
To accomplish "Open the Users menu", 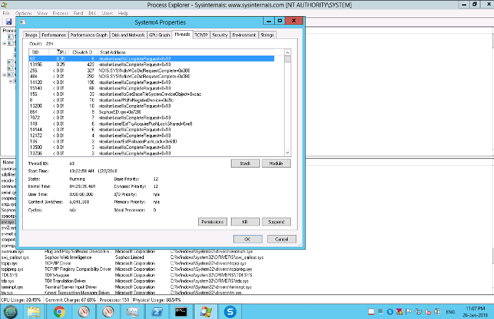I will click(107, 13).
